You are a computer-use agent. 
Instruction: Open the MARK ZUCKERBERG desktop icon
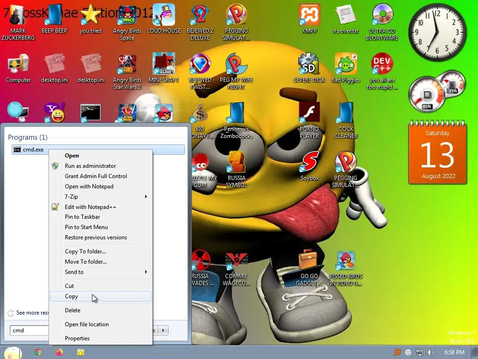(18, 22)
